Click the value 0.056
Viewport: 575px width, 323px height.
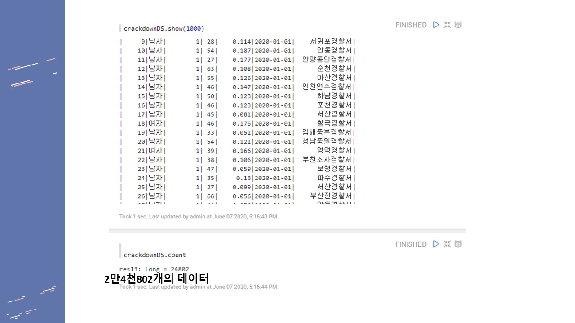click(x=242, y=196)
